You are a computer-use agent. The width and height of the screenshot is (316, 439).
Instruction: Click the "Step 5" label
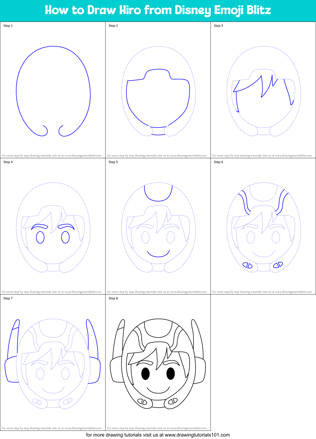113,162
